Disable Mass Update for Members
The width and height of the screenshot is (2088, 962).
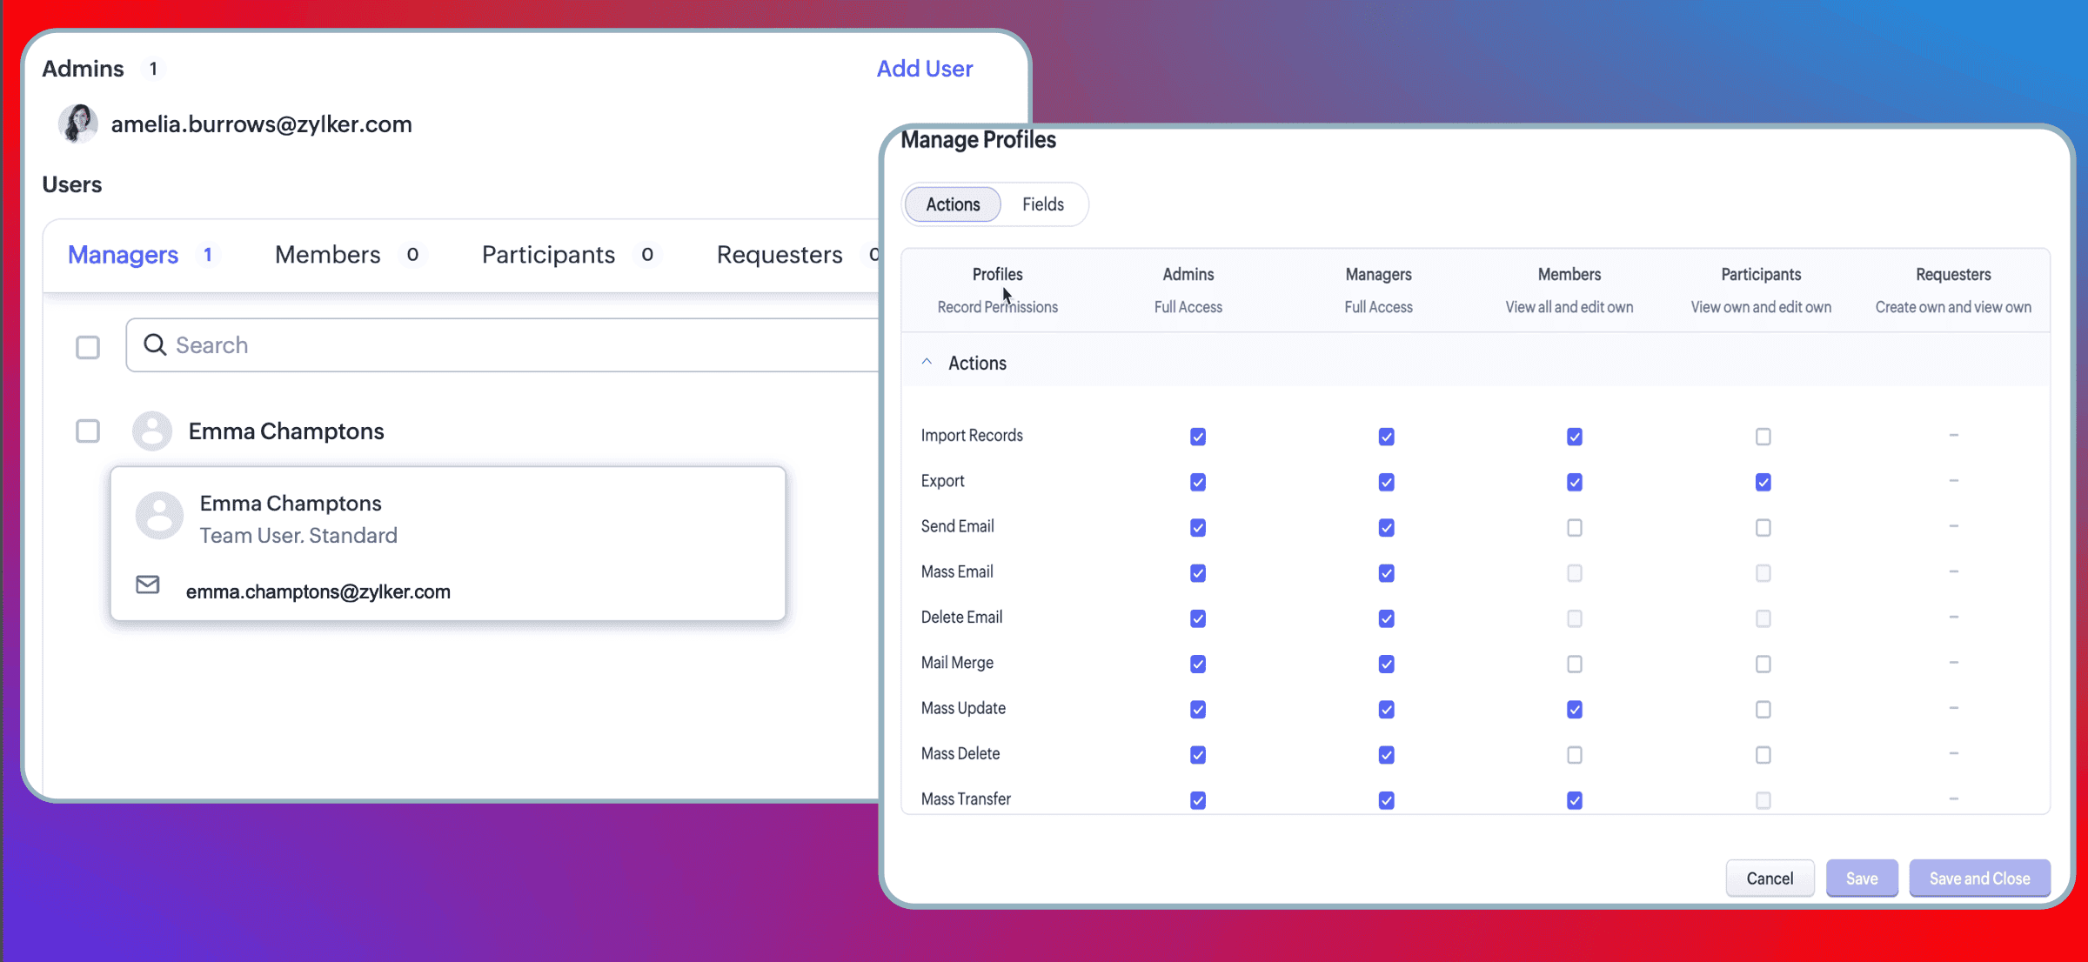pyautogui.click(x=1574, y=710)
